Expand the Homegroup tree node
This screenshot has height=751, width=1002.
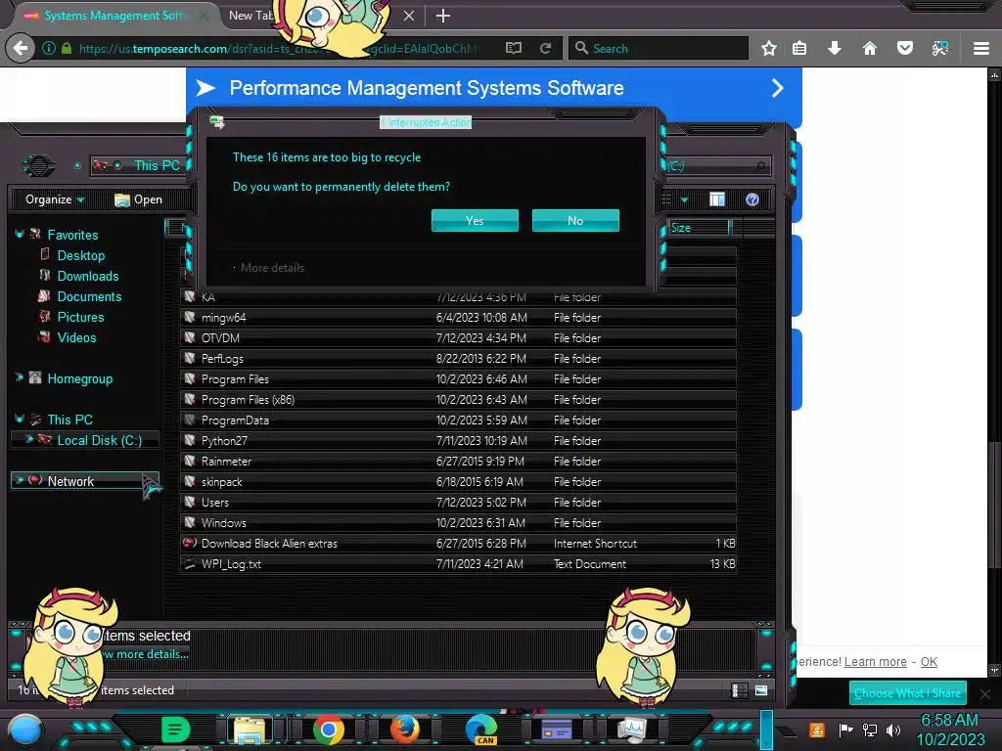[20, 378]
